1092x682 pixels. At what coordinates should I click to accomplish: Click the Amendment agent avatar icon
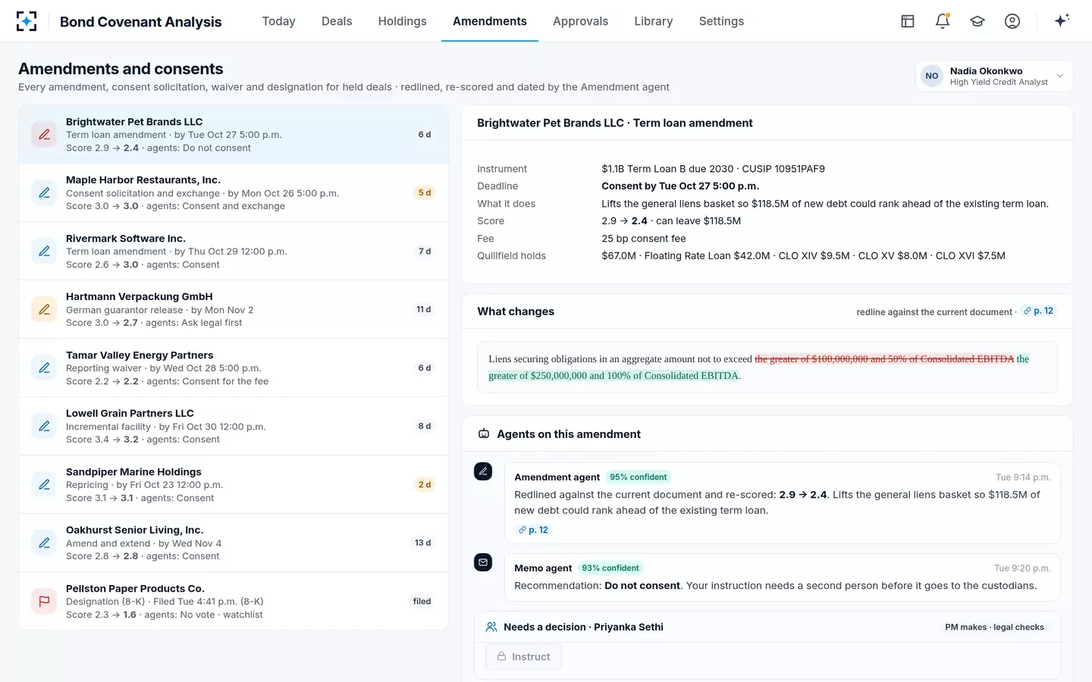coord(483,471)
